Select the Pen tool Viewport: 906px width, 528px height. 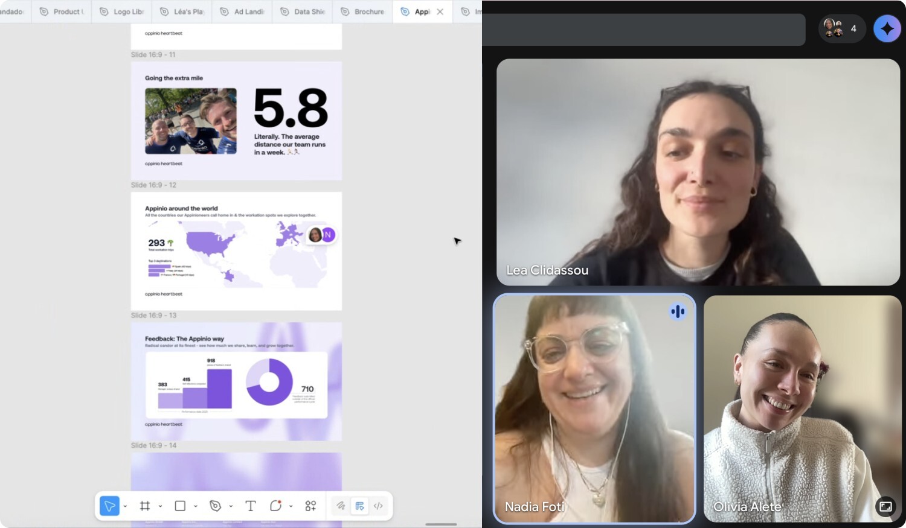215,506
